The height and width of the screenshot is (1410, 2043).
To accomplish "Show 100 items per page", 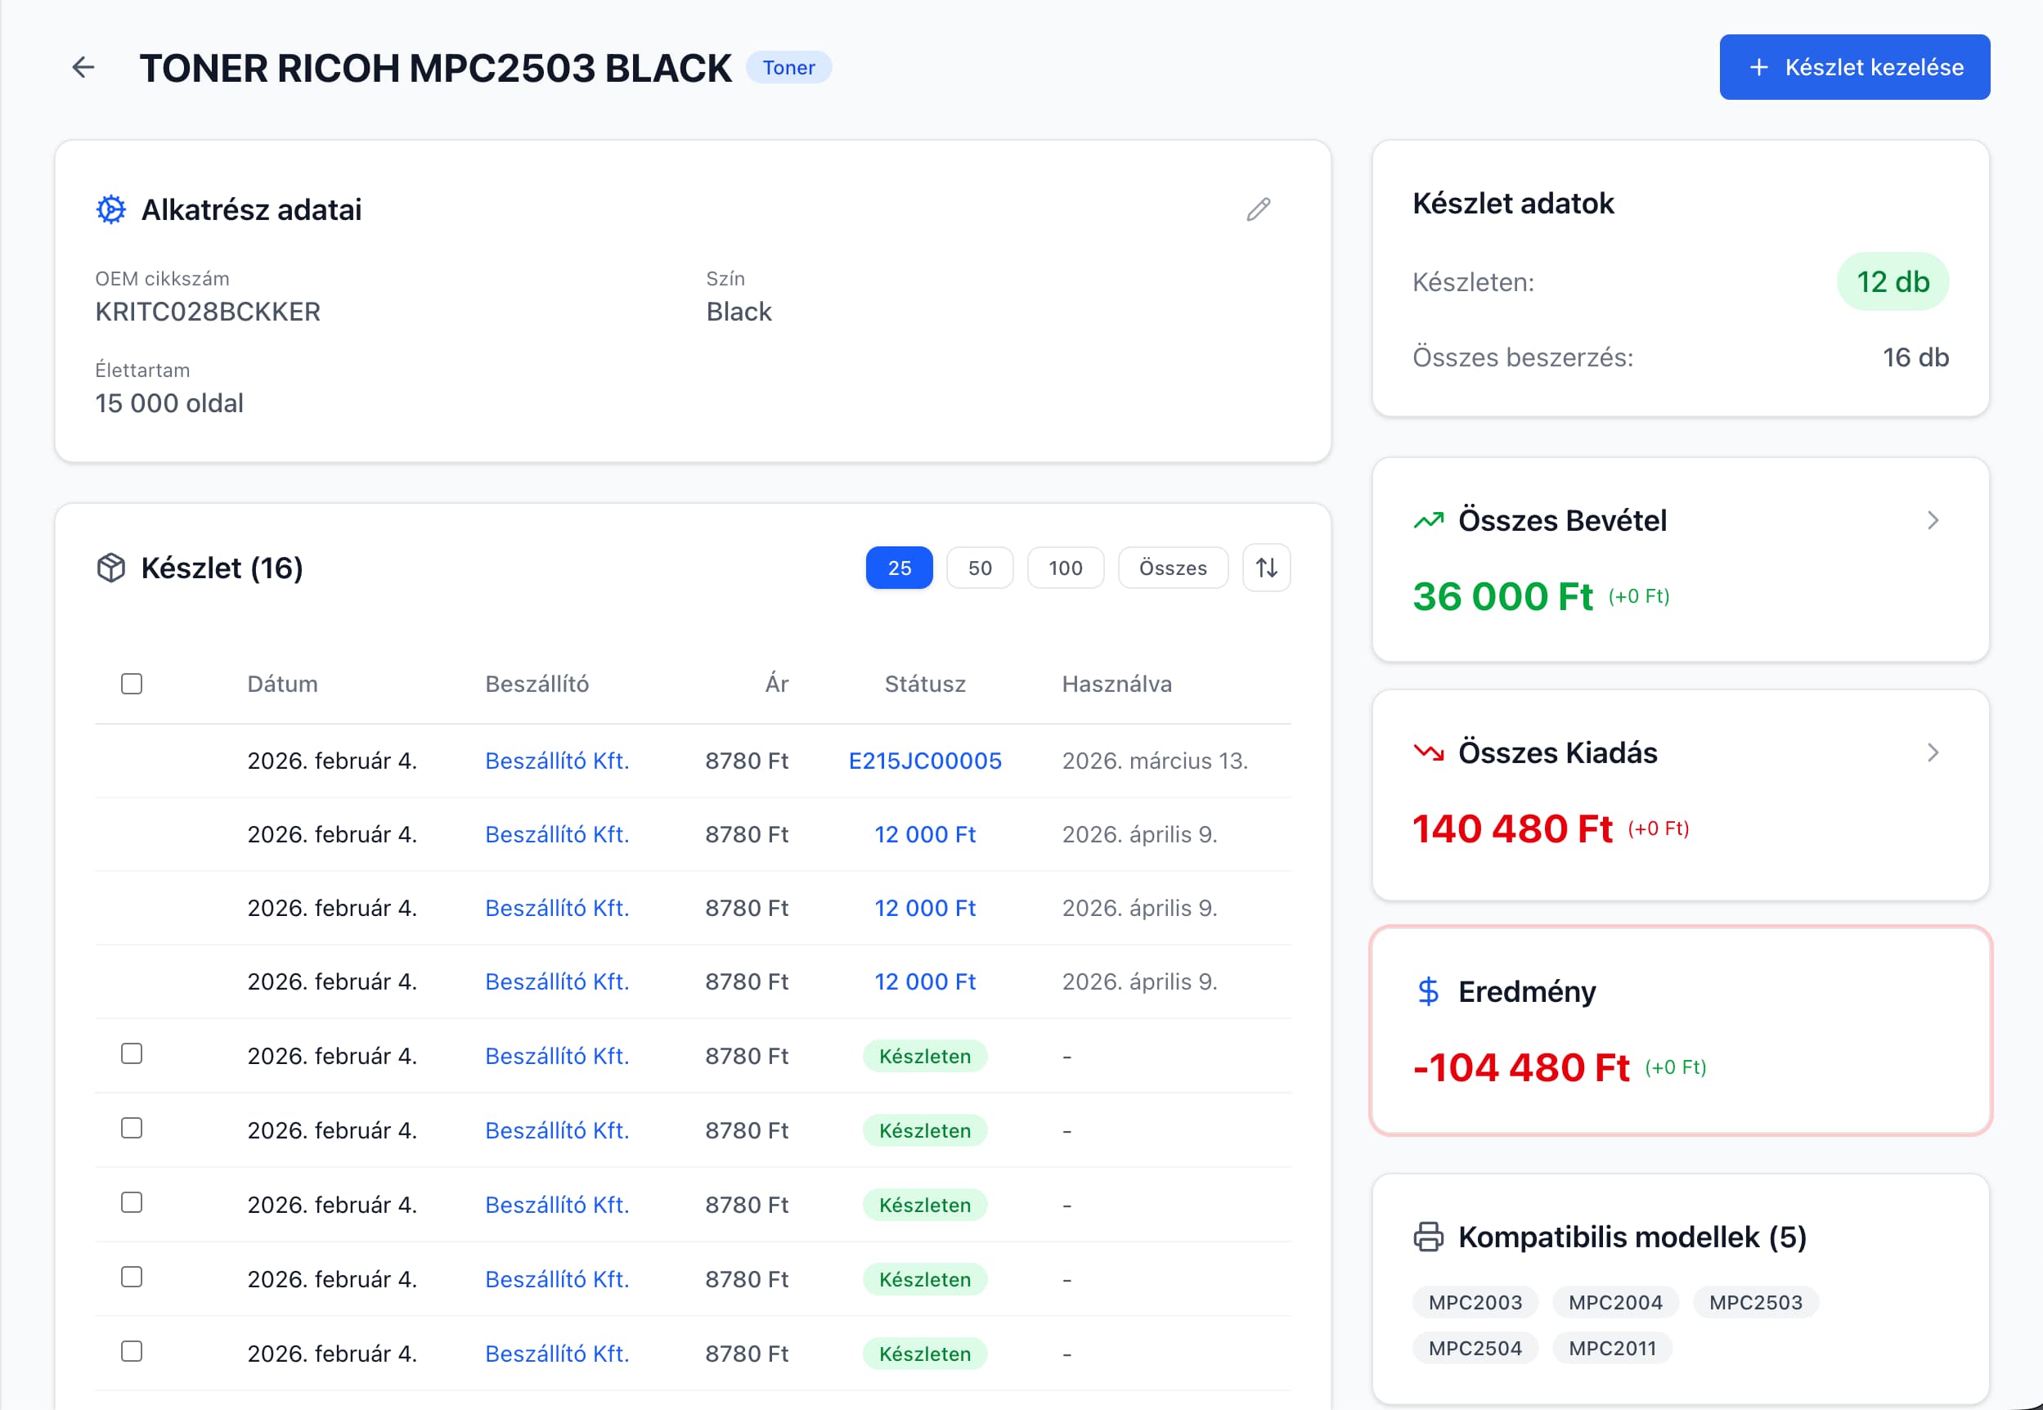I will tap(1065, 568).
